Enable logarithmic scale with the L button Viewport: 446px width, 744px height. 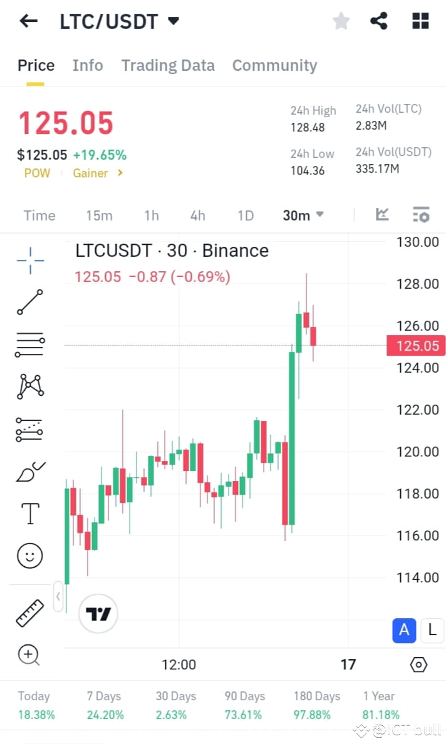(x=432, y=631)
